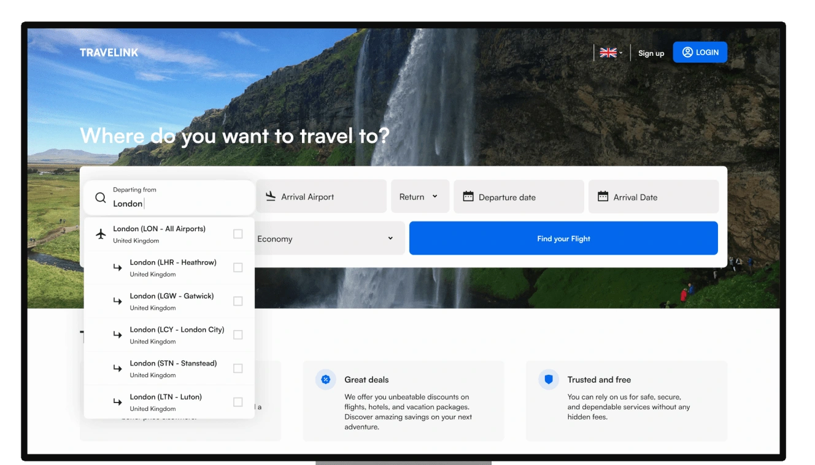This screenshot has height=465, width=815.
Task: Click the "Where do you want to travel to?" headline
Action: (x=234, y=136)
